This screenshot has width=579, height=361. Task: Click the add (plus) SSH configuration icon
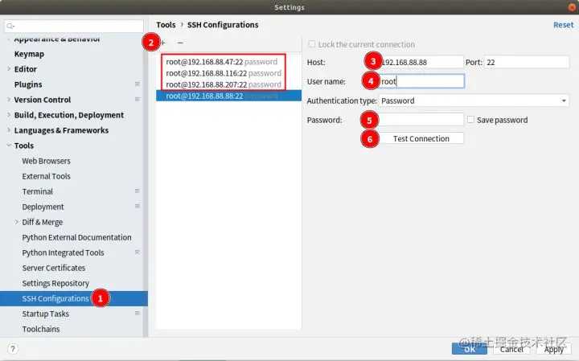[162, 43]
